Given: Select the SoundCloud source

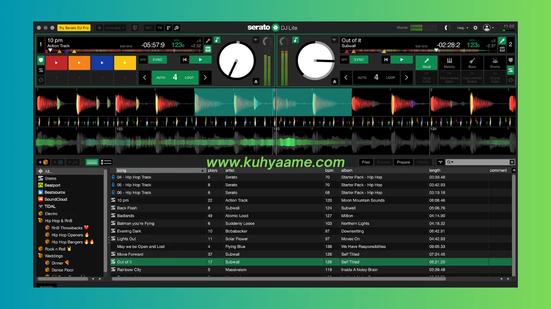Looking at the screenshot, I should 53,199.
